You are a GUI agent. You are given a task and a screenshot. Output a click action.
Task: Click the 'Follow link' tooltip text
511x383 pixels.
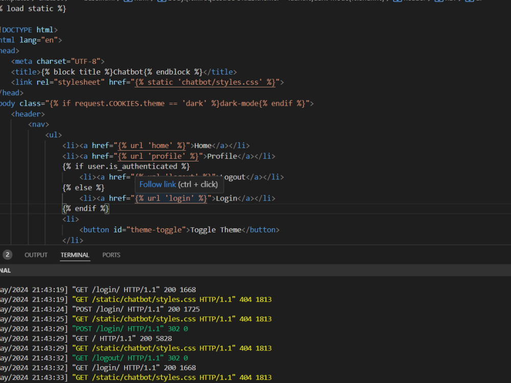click(158, 184)
